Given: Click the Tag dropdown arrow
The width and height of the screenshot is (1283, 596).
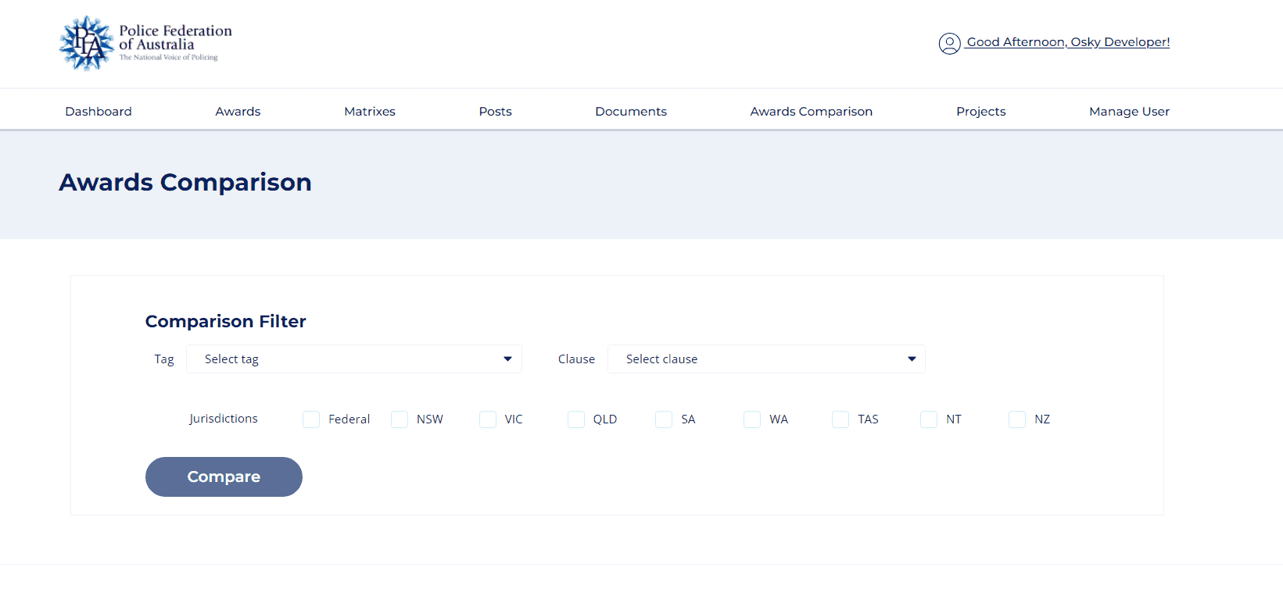Looking at the screenshot, I should point(507,359).
